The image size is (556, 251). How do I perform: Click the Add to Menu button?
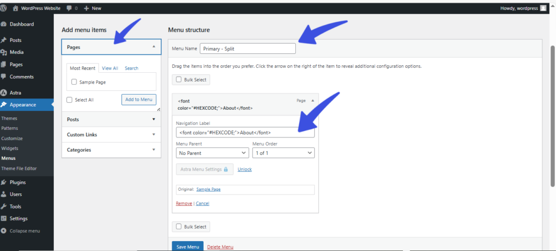138,99
